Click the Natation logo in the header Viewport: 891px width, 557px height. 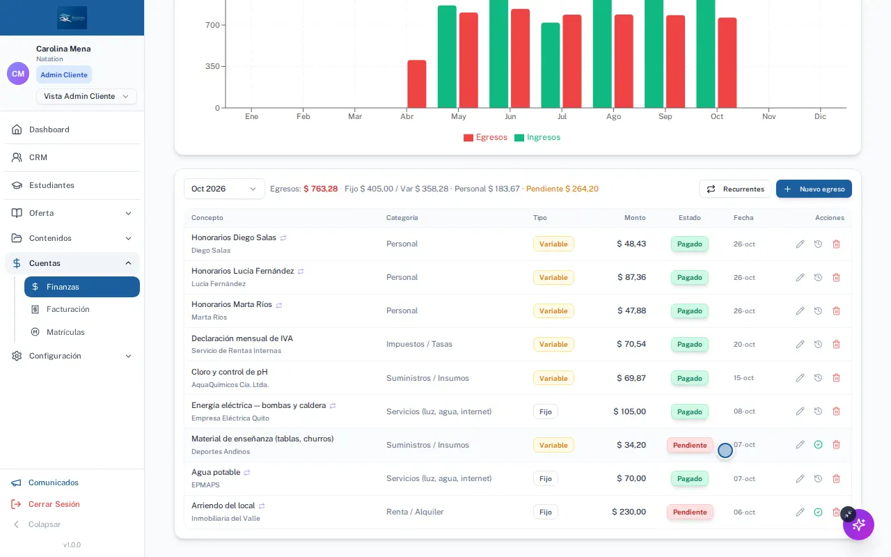[72, 17]
